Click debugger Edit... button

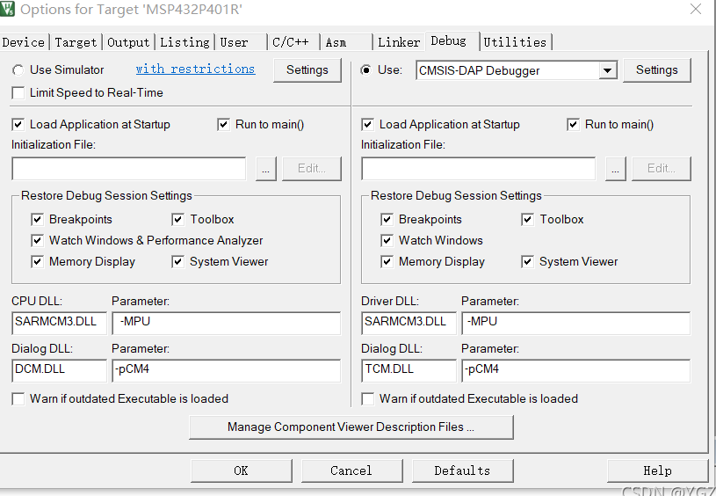pos(662,169)
